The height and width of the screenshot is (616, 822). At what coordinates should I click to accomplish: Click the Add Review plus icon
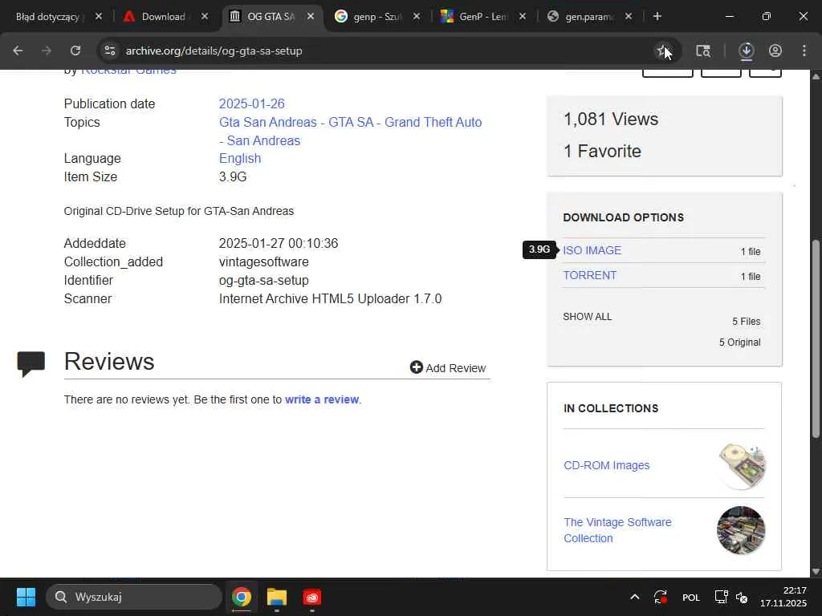[x=417, y=367]
